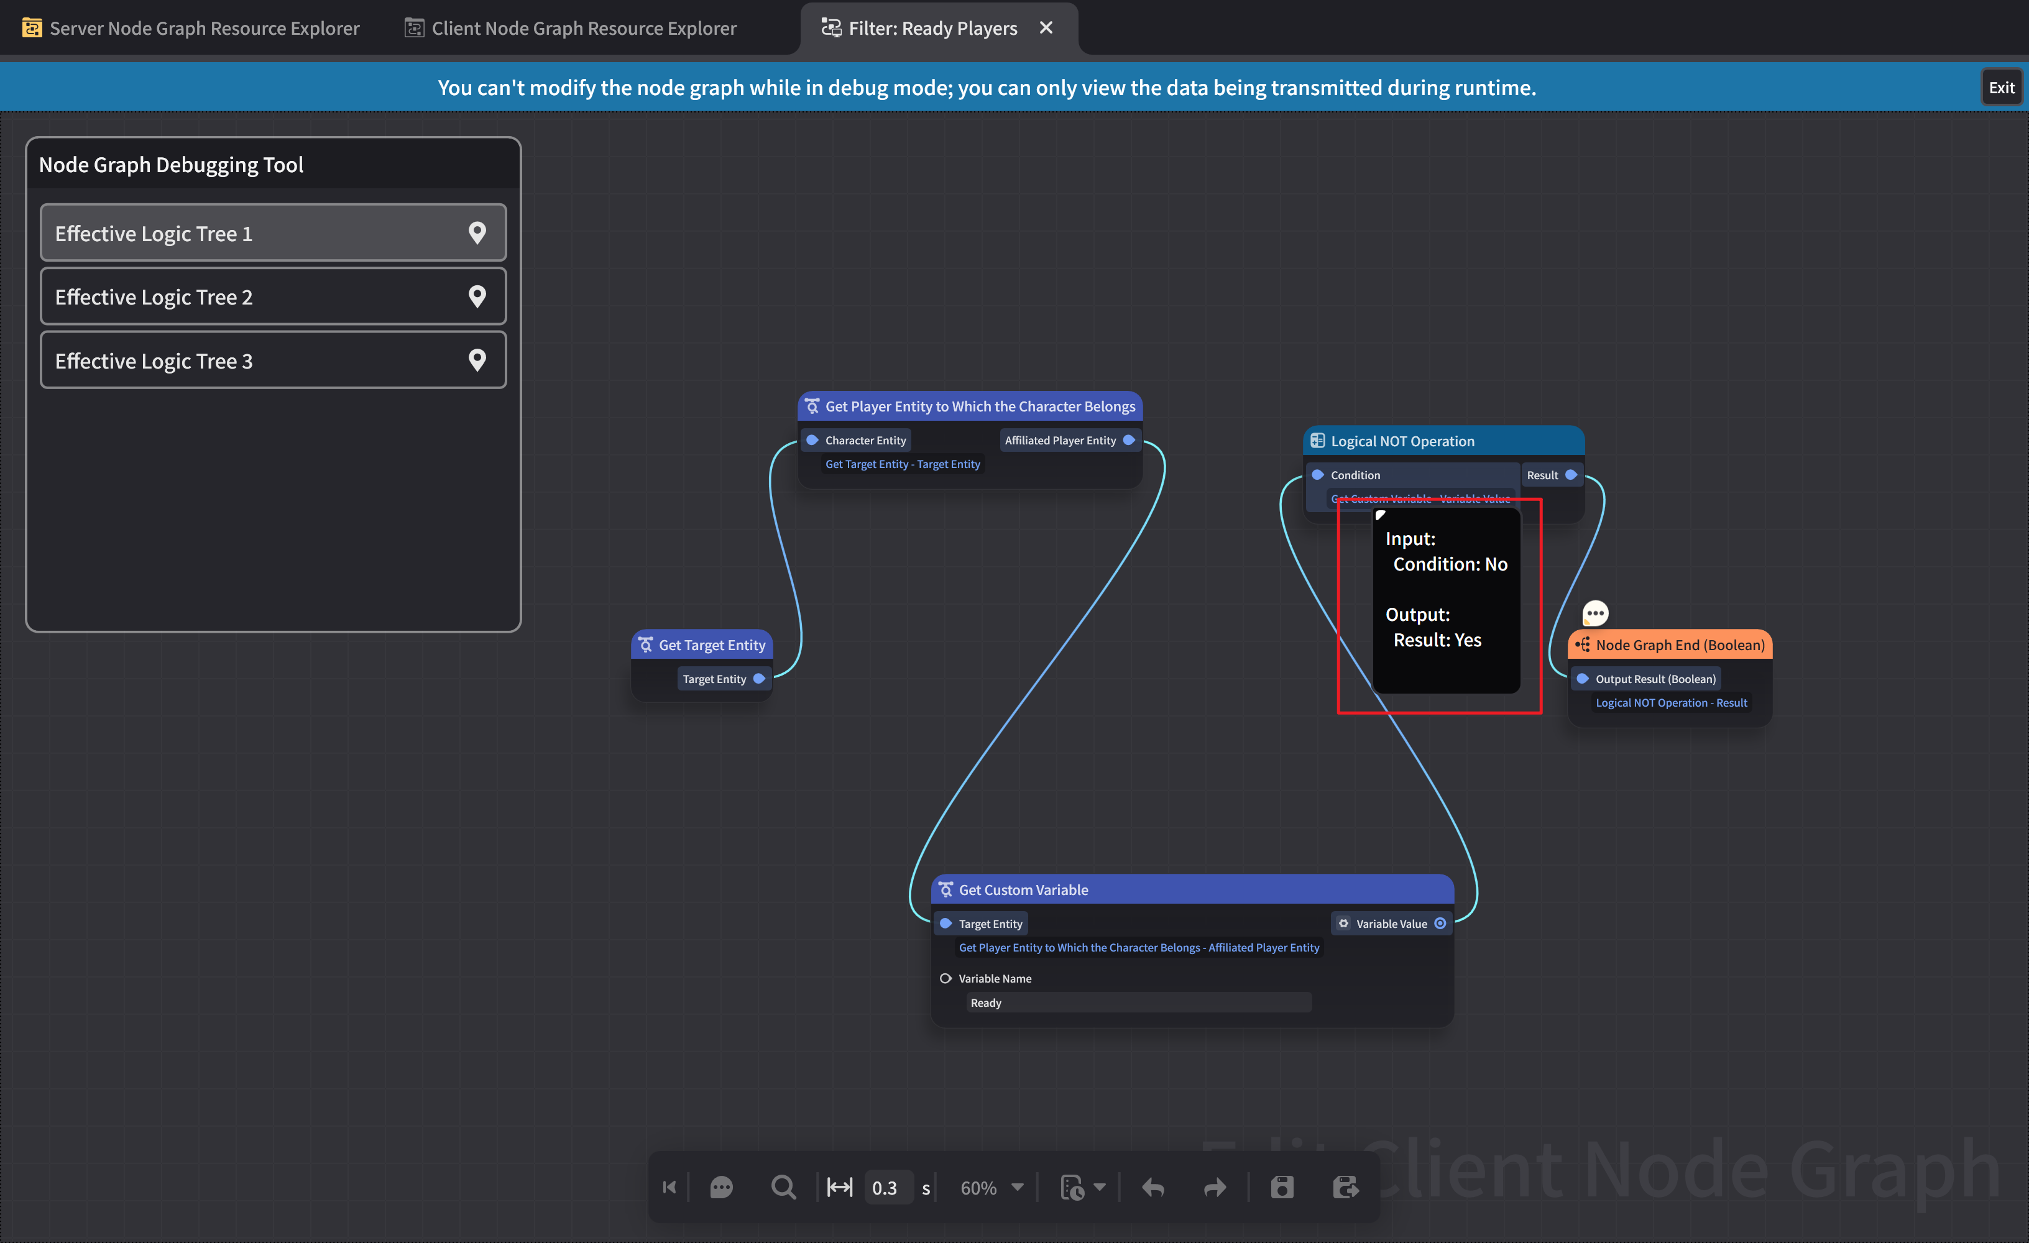2029x1243 pixels.
Task: Click the Exit button on the debug banner
Action: pyautogui.click(x=2002, y=86)
